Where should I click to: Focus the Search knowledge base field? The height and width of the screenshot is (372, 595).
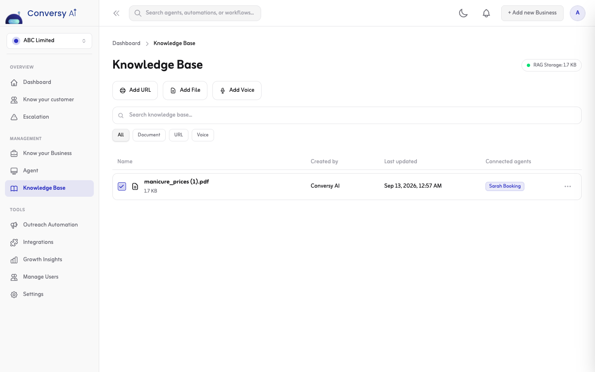coord(347,115)
